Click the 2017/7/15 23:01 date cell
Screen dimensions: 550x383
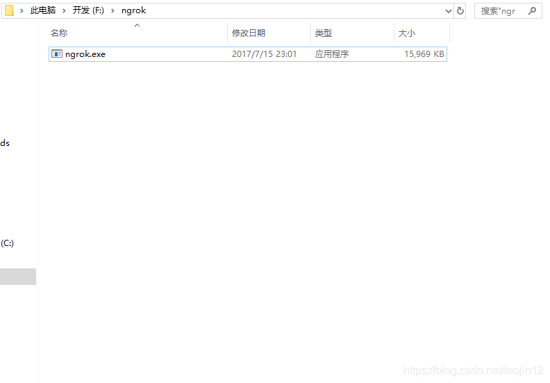[264, 54]
